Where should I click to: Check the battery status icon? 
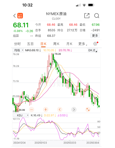tap(91, 5)
